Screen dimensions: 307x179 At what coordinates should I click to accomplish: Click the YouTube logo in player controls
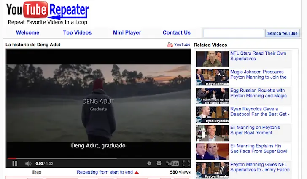point(172,163)
